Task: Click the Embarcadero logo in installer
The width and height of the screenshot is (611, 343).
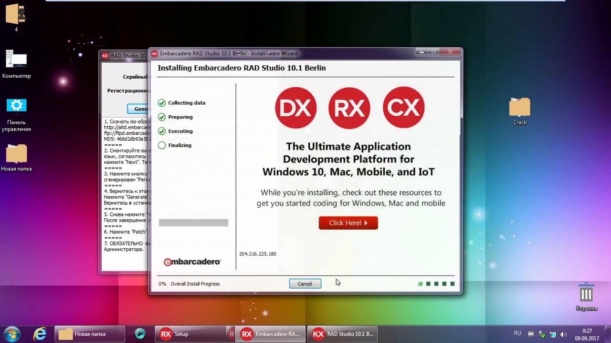Action: [192, 262]
